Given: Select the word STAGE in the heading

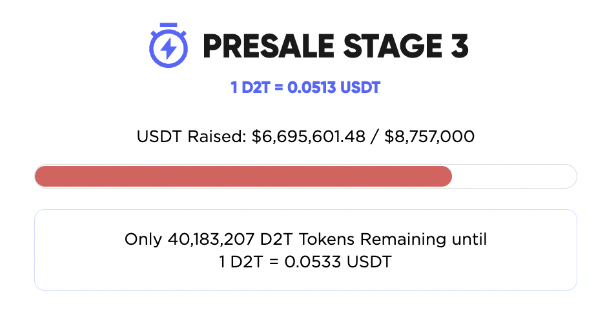Looking at the screenshot, I should coord(393,46).
